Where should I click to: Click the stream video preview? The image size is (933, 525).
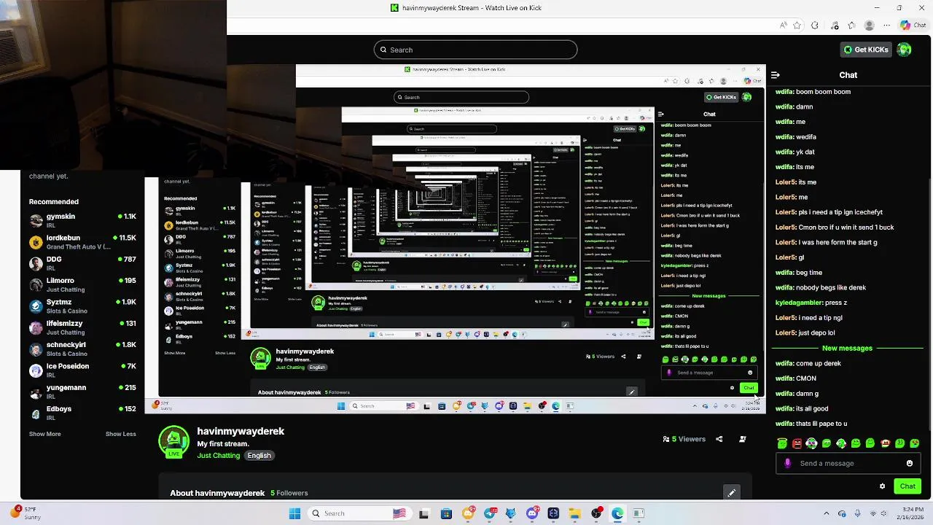(455, 238)
